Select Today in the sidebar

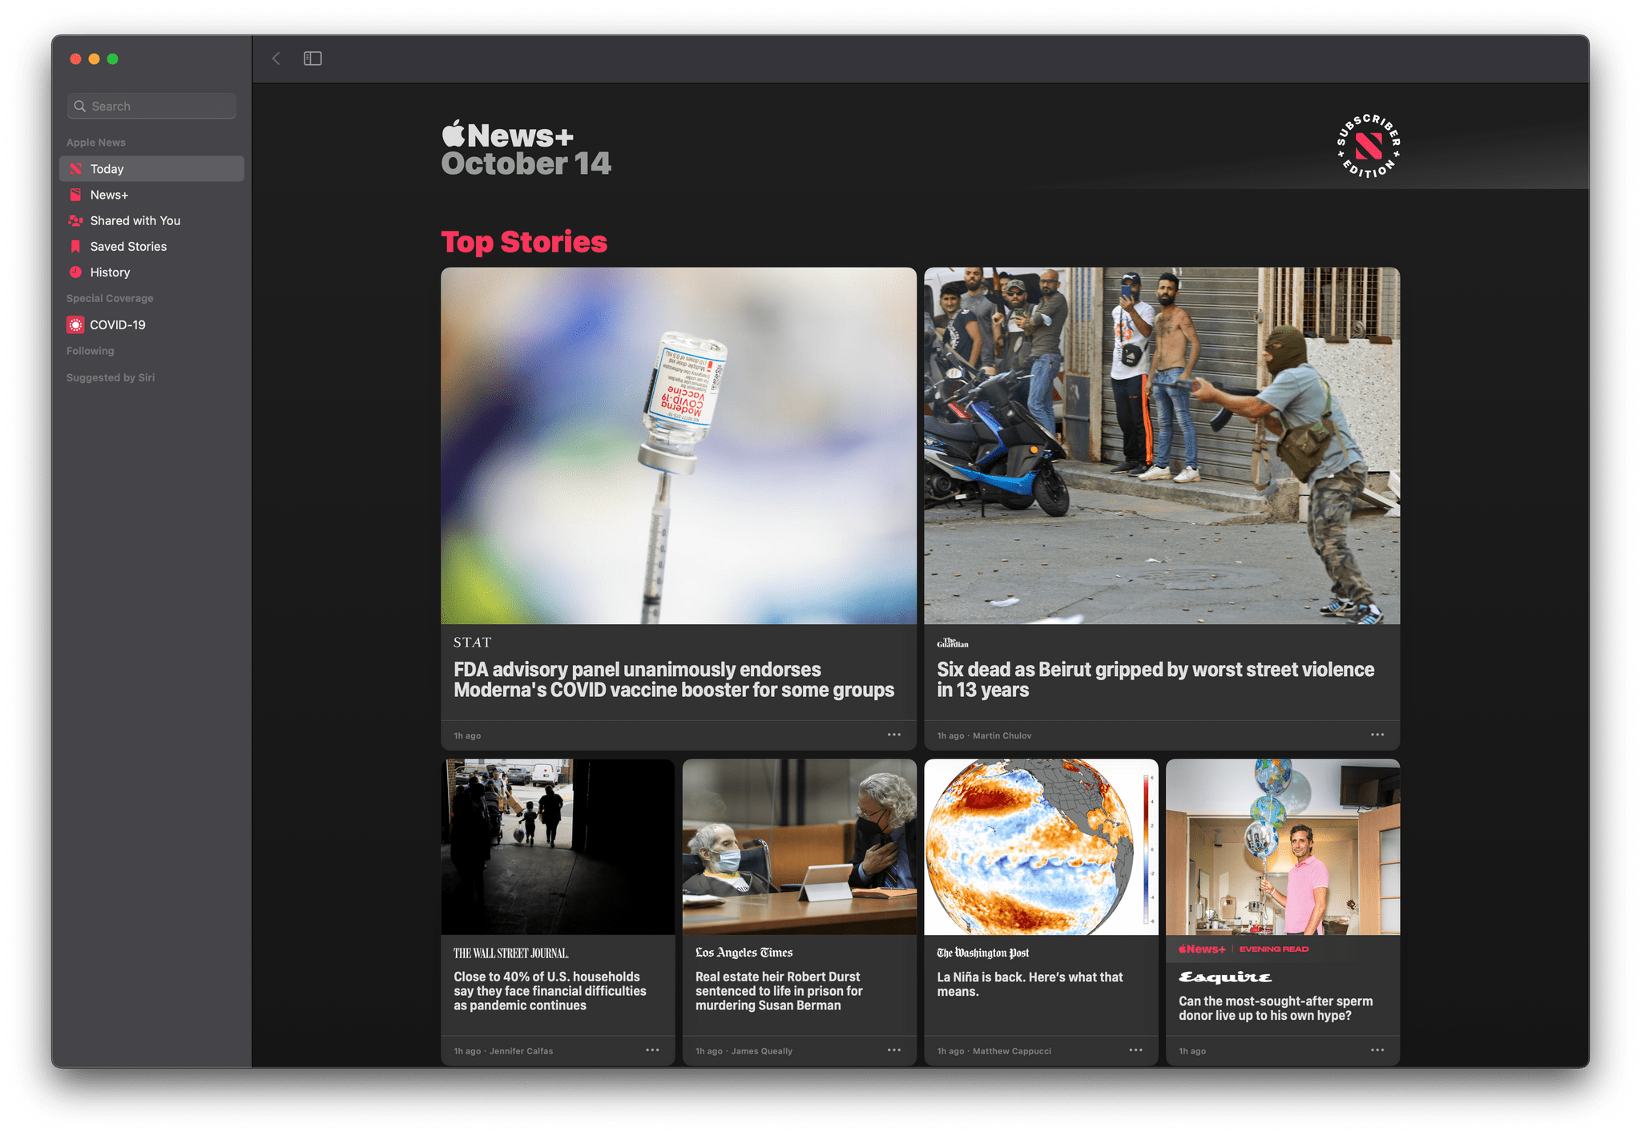coord(151,169)
